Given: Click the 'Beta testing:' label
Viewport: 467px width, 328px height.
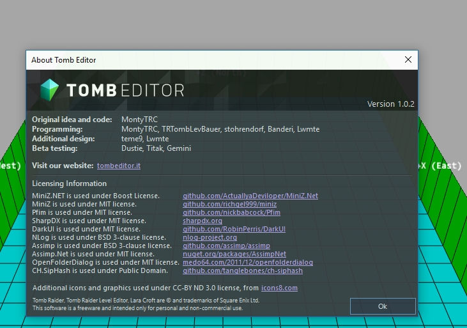Looking at the screenshot, I should coord(54,148).
